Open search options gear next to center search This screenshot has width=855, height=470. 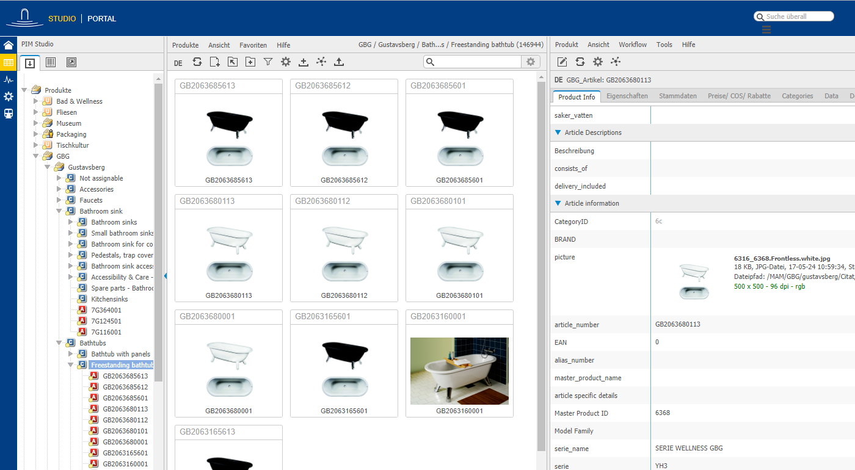pos(531,62)
